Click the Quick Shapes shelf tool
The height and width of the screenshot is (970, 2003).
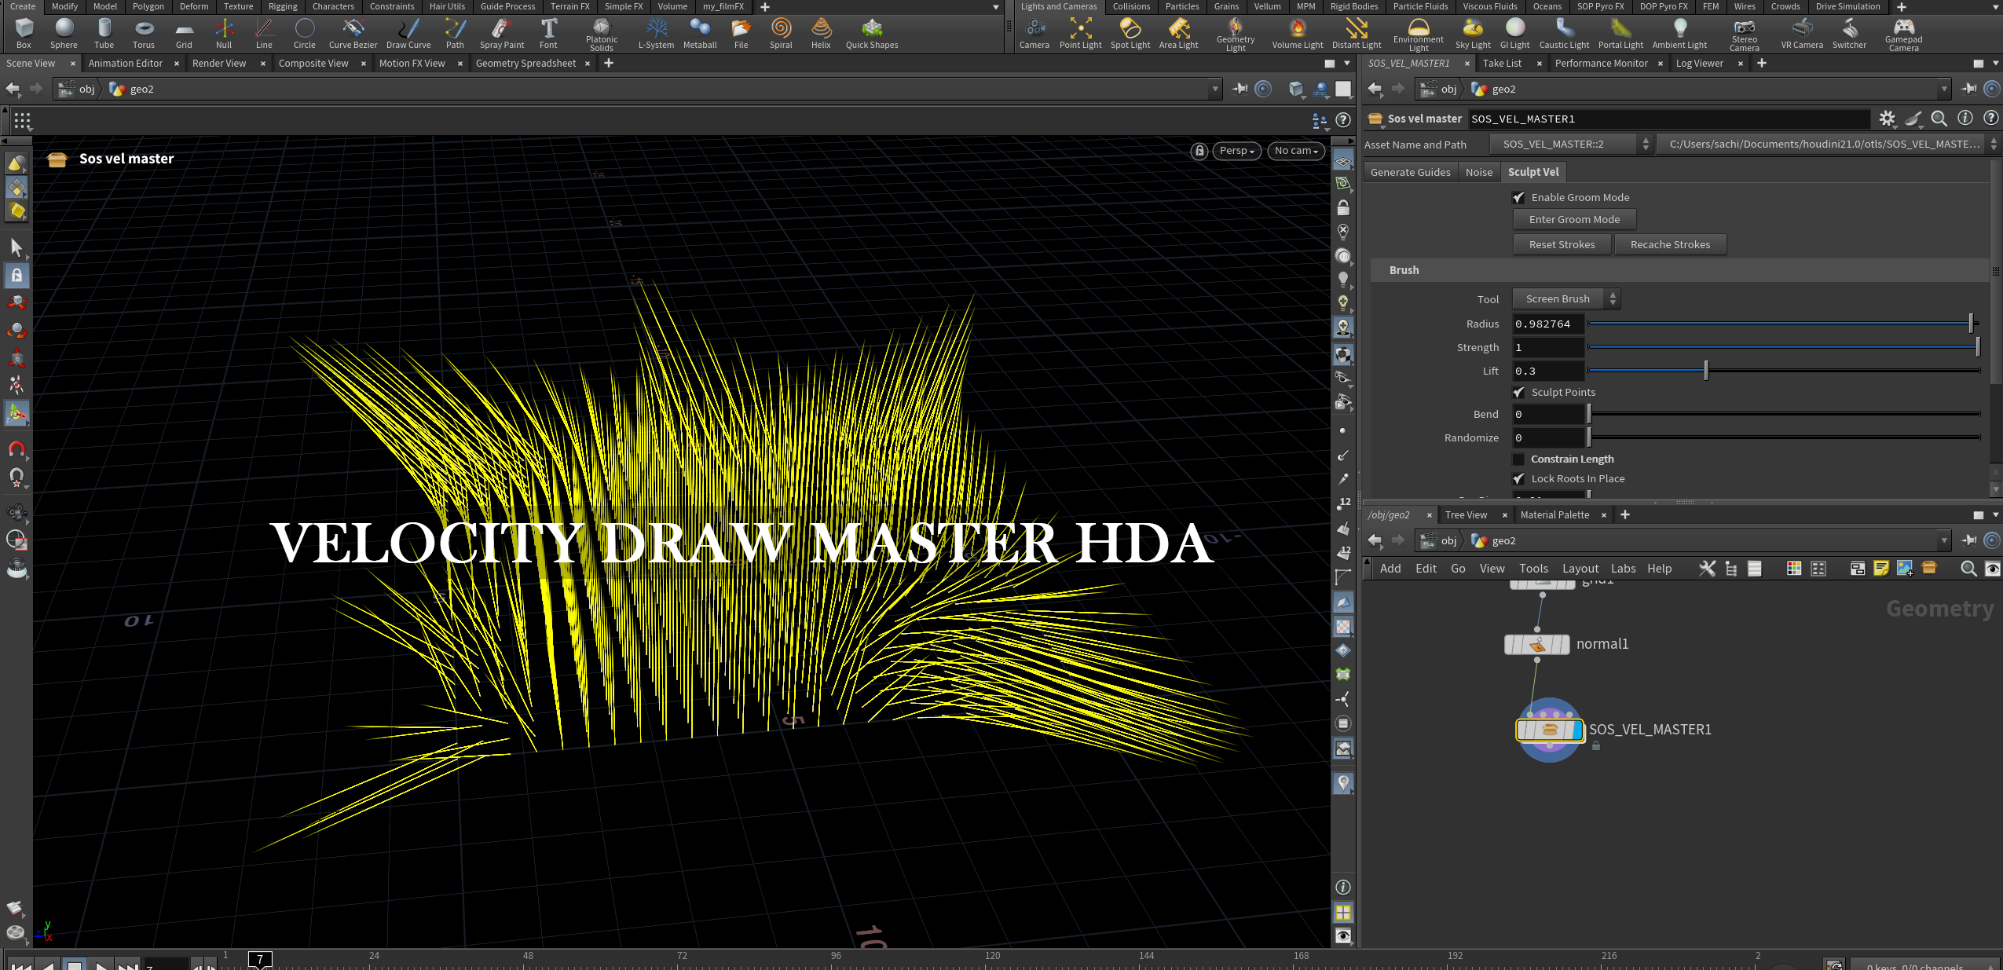(872, 33)
